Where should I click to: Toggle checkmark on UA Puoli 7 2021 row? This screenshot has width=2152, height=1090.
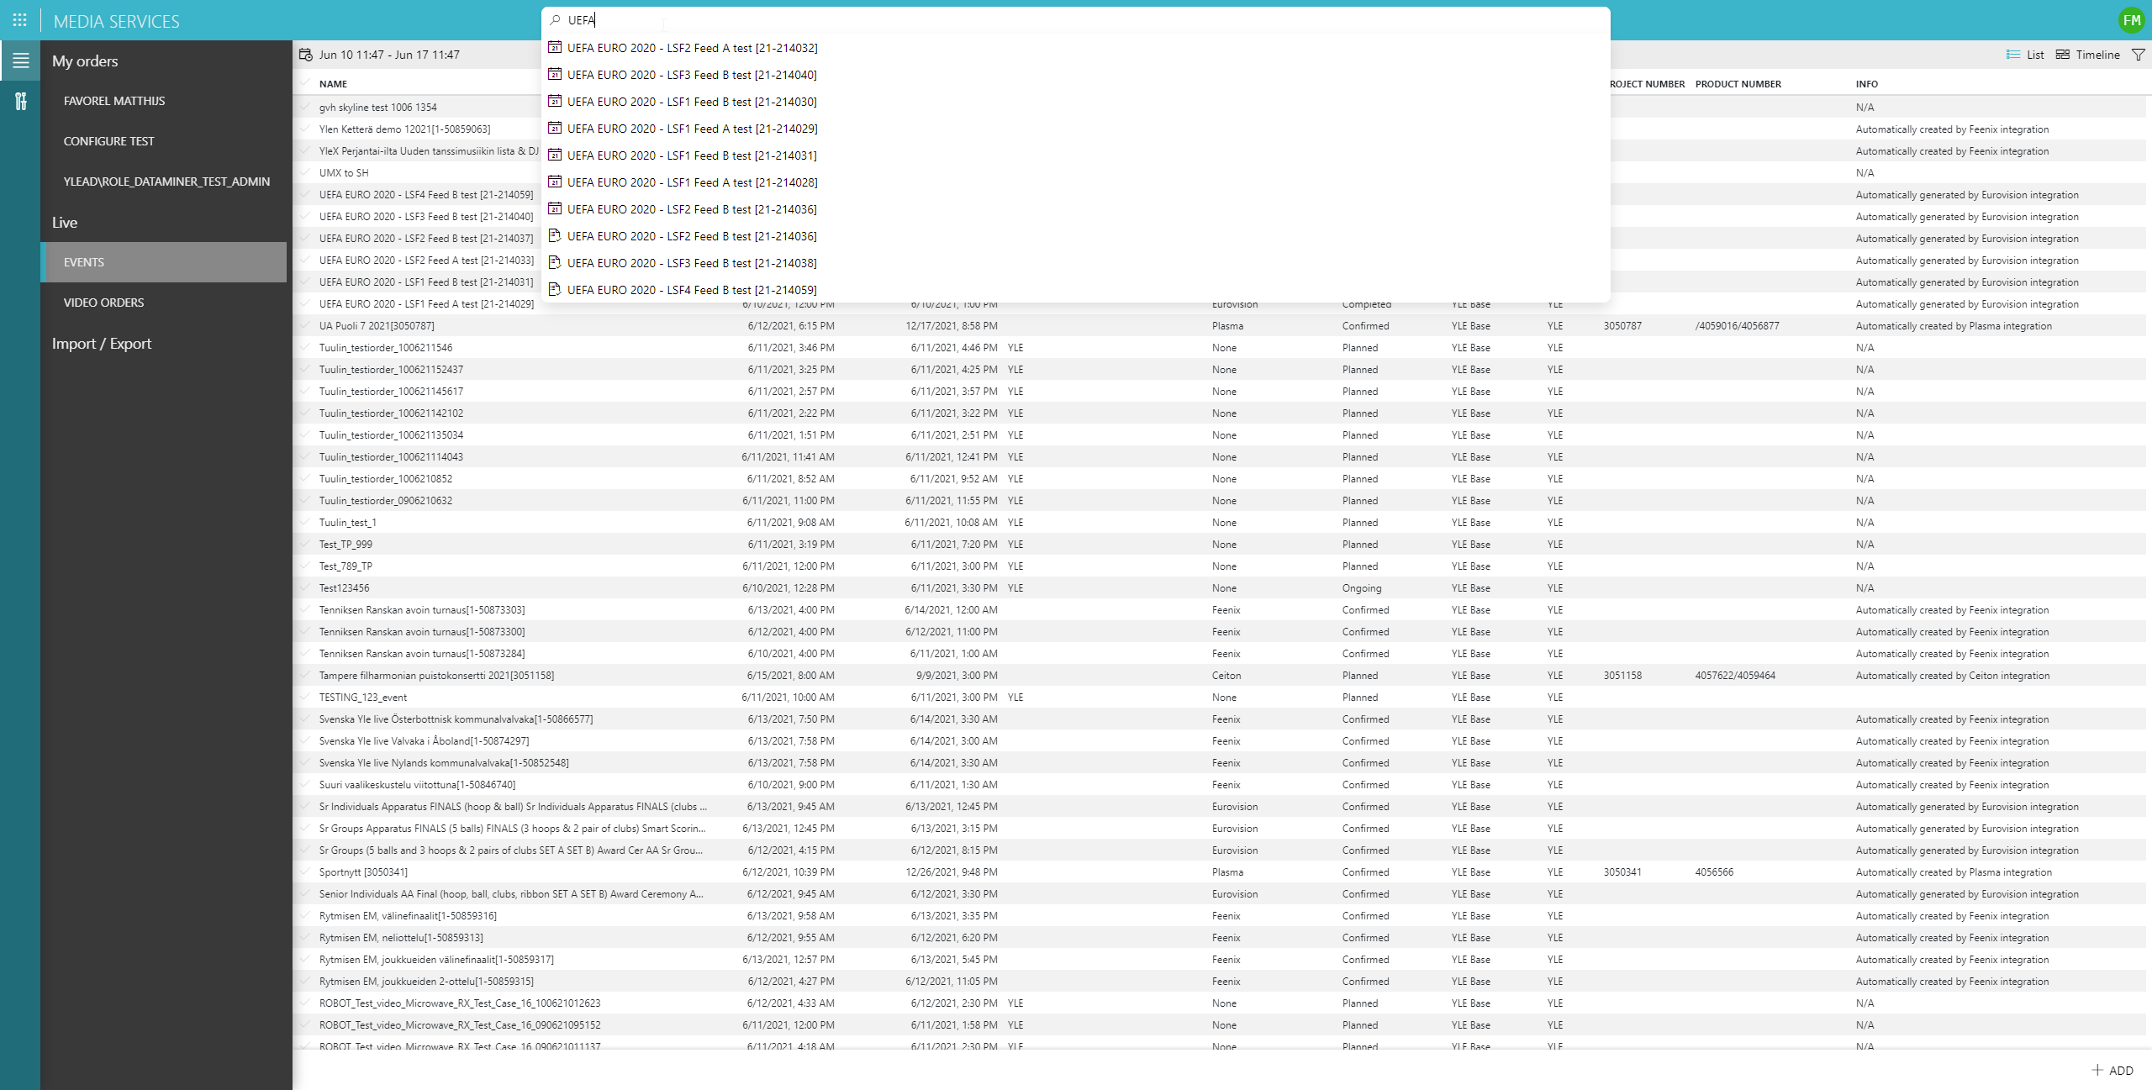[306, 325]
